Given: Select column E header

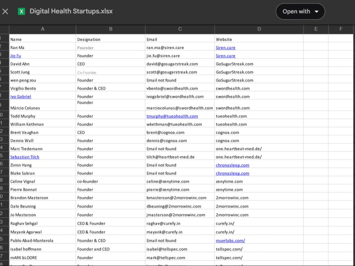Looking at the screenshot, I should [x=316, y=29].
